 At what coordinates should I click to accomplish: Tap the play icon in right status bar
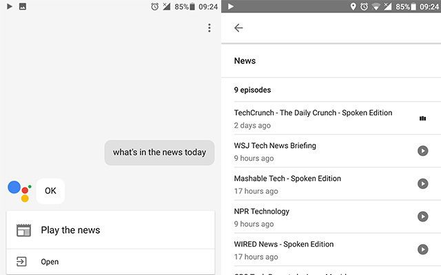pos(231,6)
